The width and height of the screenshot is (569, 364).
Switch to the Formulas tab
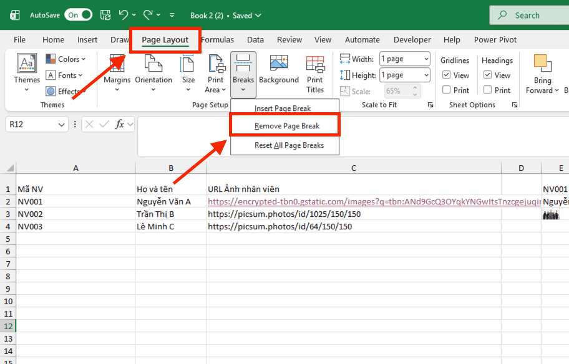pyautogui.click(x=218, y=40)
